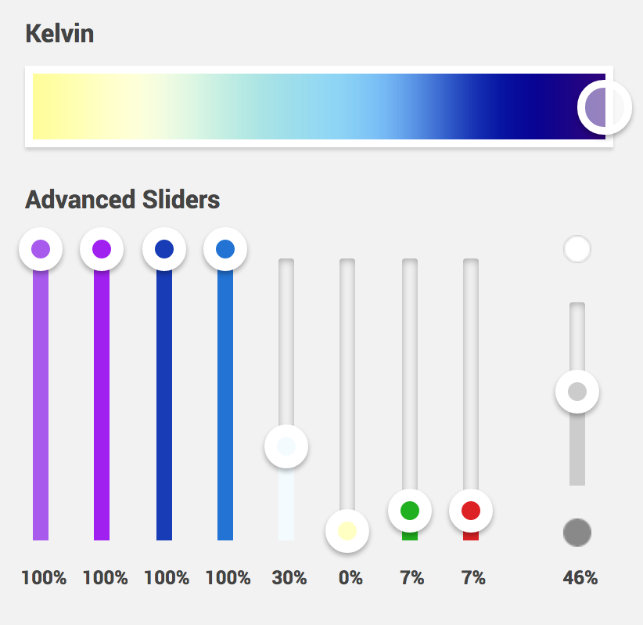Screen dimensions: 643x625
Task: Click the 30% value under cool white slider
Action: (x=289, y=579)
